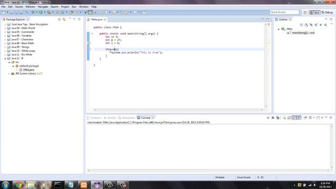Click the Debug bug toolbar icon
The height and width of the screenshot is (189, 336).
33,12
